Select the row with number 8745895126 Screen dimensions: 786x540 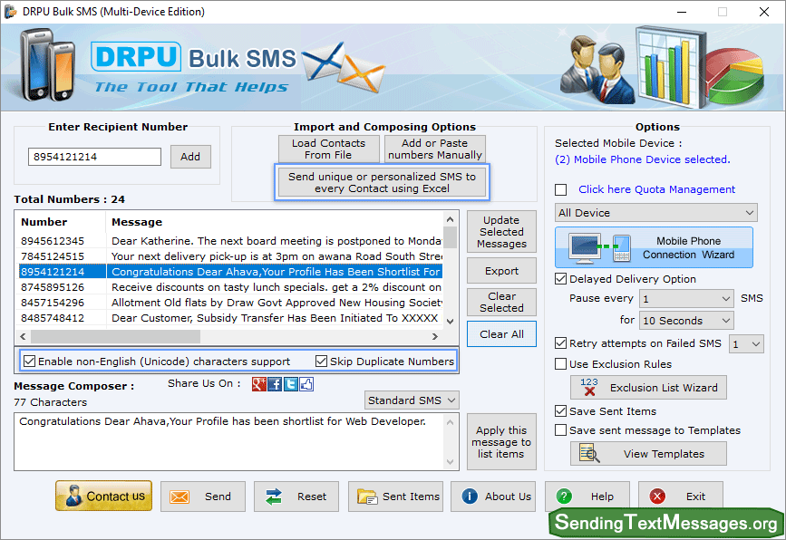click(x=230, y=287)
